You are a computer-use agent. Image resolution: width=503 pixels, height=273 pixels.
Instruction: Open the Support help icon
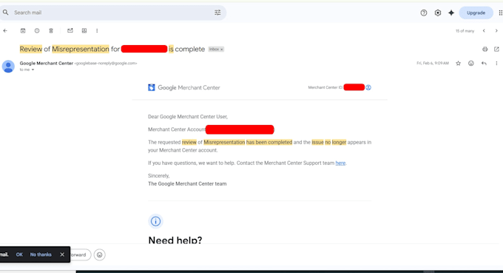tap(424, 13)
